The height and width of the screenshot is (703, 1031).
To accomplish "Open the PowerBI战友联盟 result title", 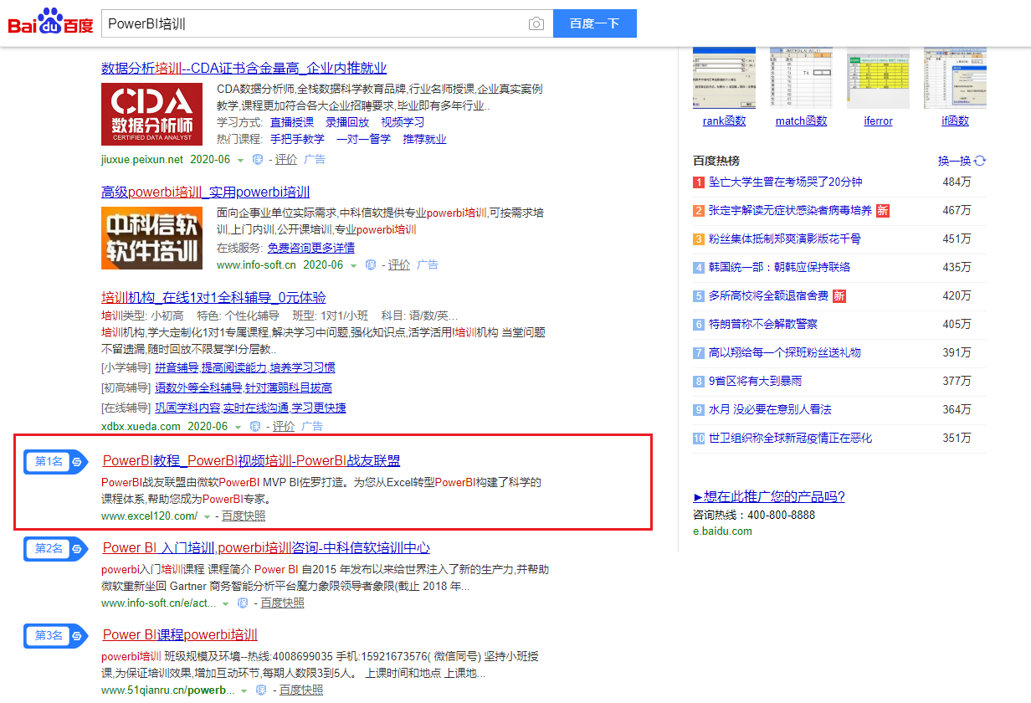I will pyautogui.click(x=251, y=460).
